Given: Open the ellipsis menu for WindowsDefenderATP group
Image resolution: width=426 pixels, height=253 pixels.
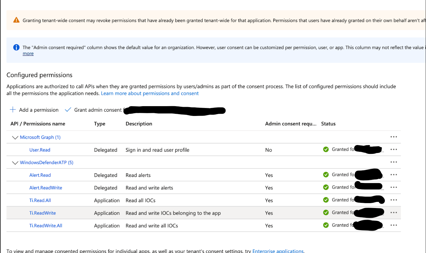Looking at the screenshot, I should tap(394, 162).
